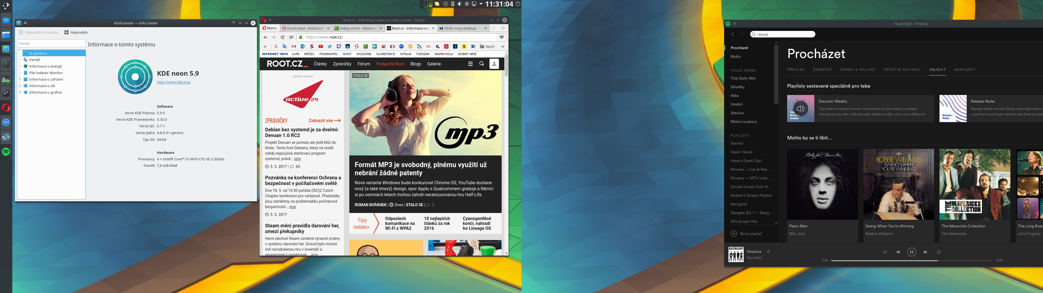Open the Google bookmark in Opera bookmarks bar
Image resolution: width=1043 pixels, height=293 pixels.
click(276, 47)
